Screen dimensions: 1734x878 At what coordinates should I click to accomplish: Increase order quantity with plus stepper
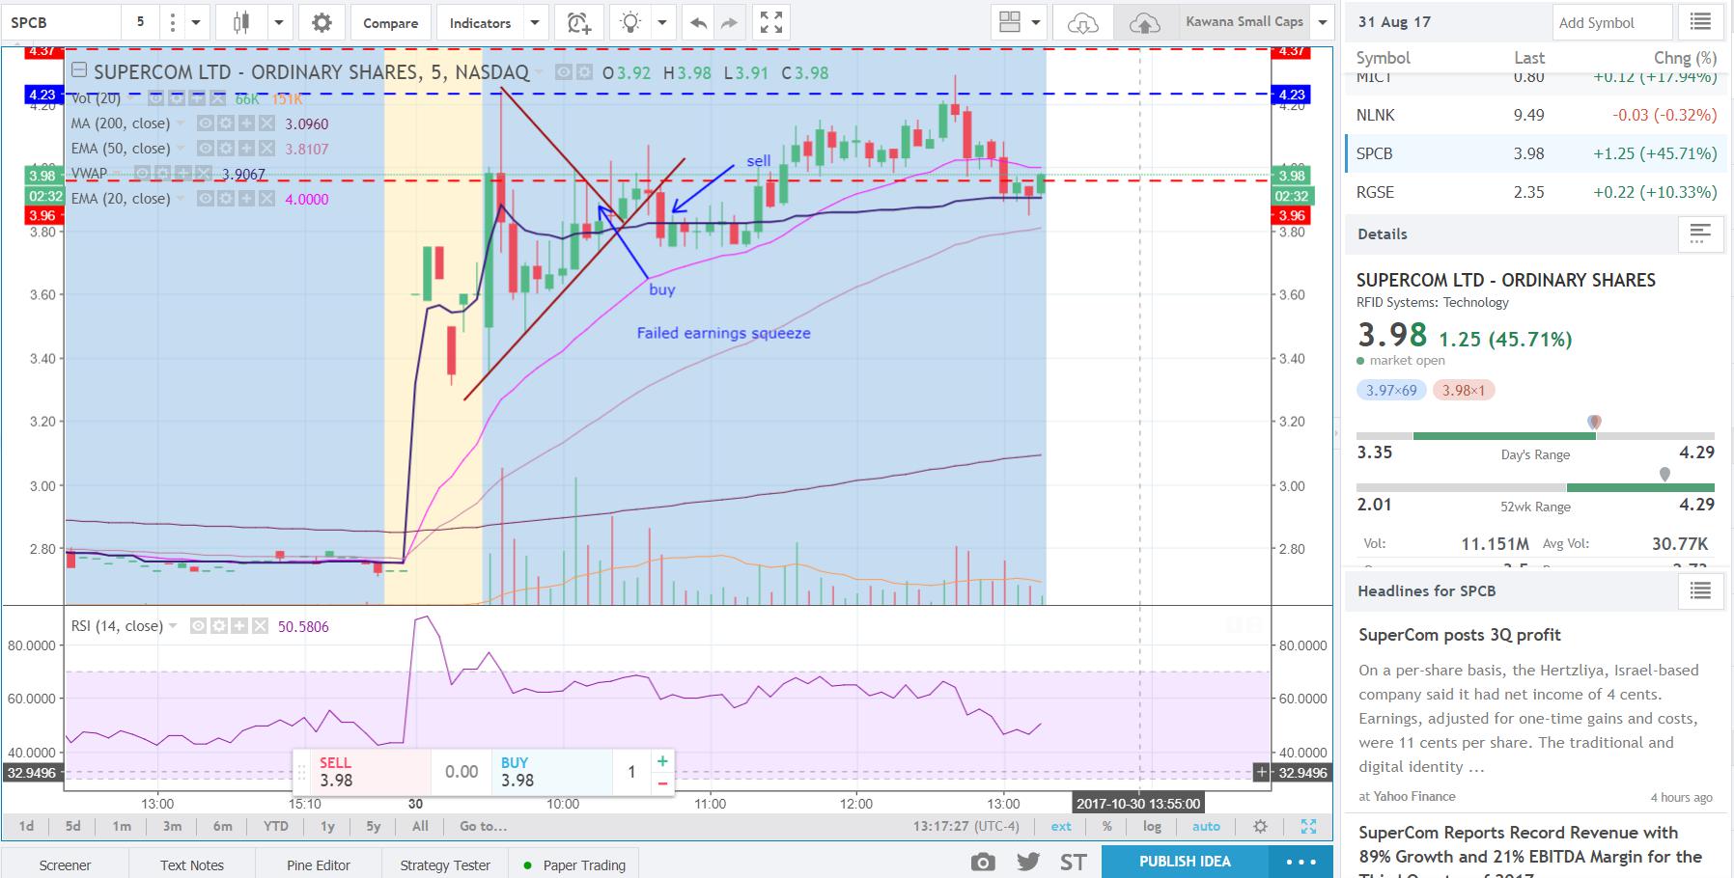click(x=662, y=761)
